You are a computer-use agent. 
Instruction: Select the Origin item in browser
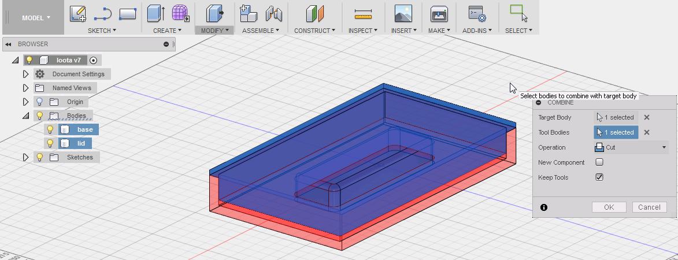click(x=75, y=102)
